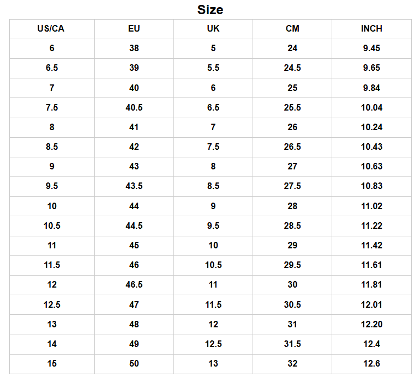Select the INCH column header
The height and width of the screenshot is (378, 420).
[371, 29]
